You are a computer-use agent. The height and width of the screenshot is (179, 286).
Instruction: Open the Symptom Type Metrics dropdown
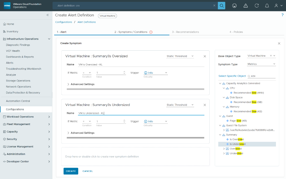pos(261,64)
